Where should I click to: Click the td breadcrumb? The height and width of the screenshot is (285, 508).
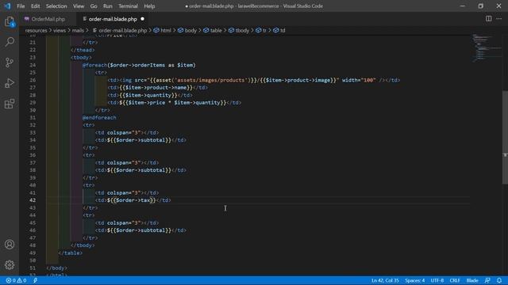(x=279, y=30)
